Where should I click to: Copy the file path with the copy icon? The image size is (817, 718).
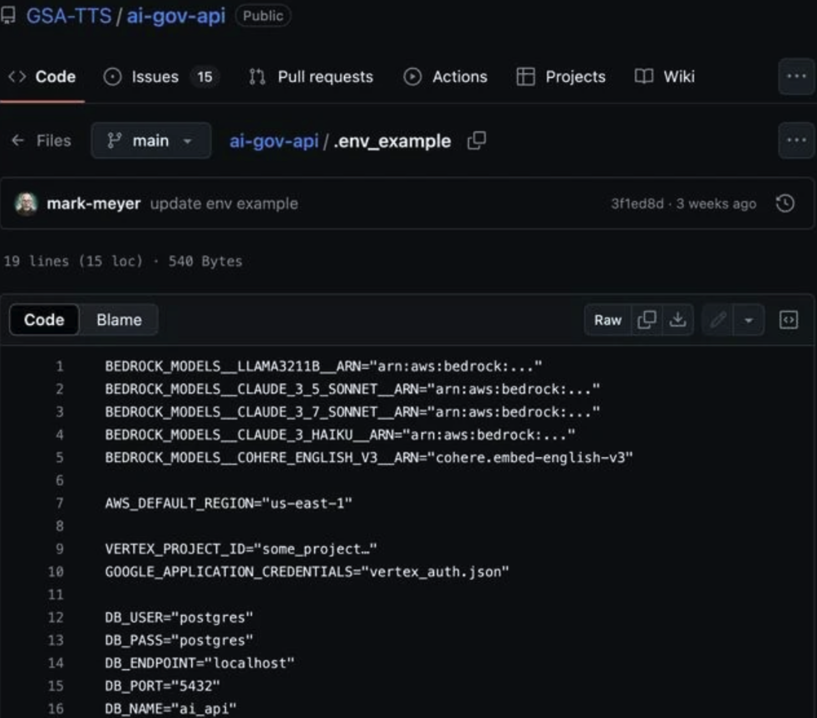(477, 141)
